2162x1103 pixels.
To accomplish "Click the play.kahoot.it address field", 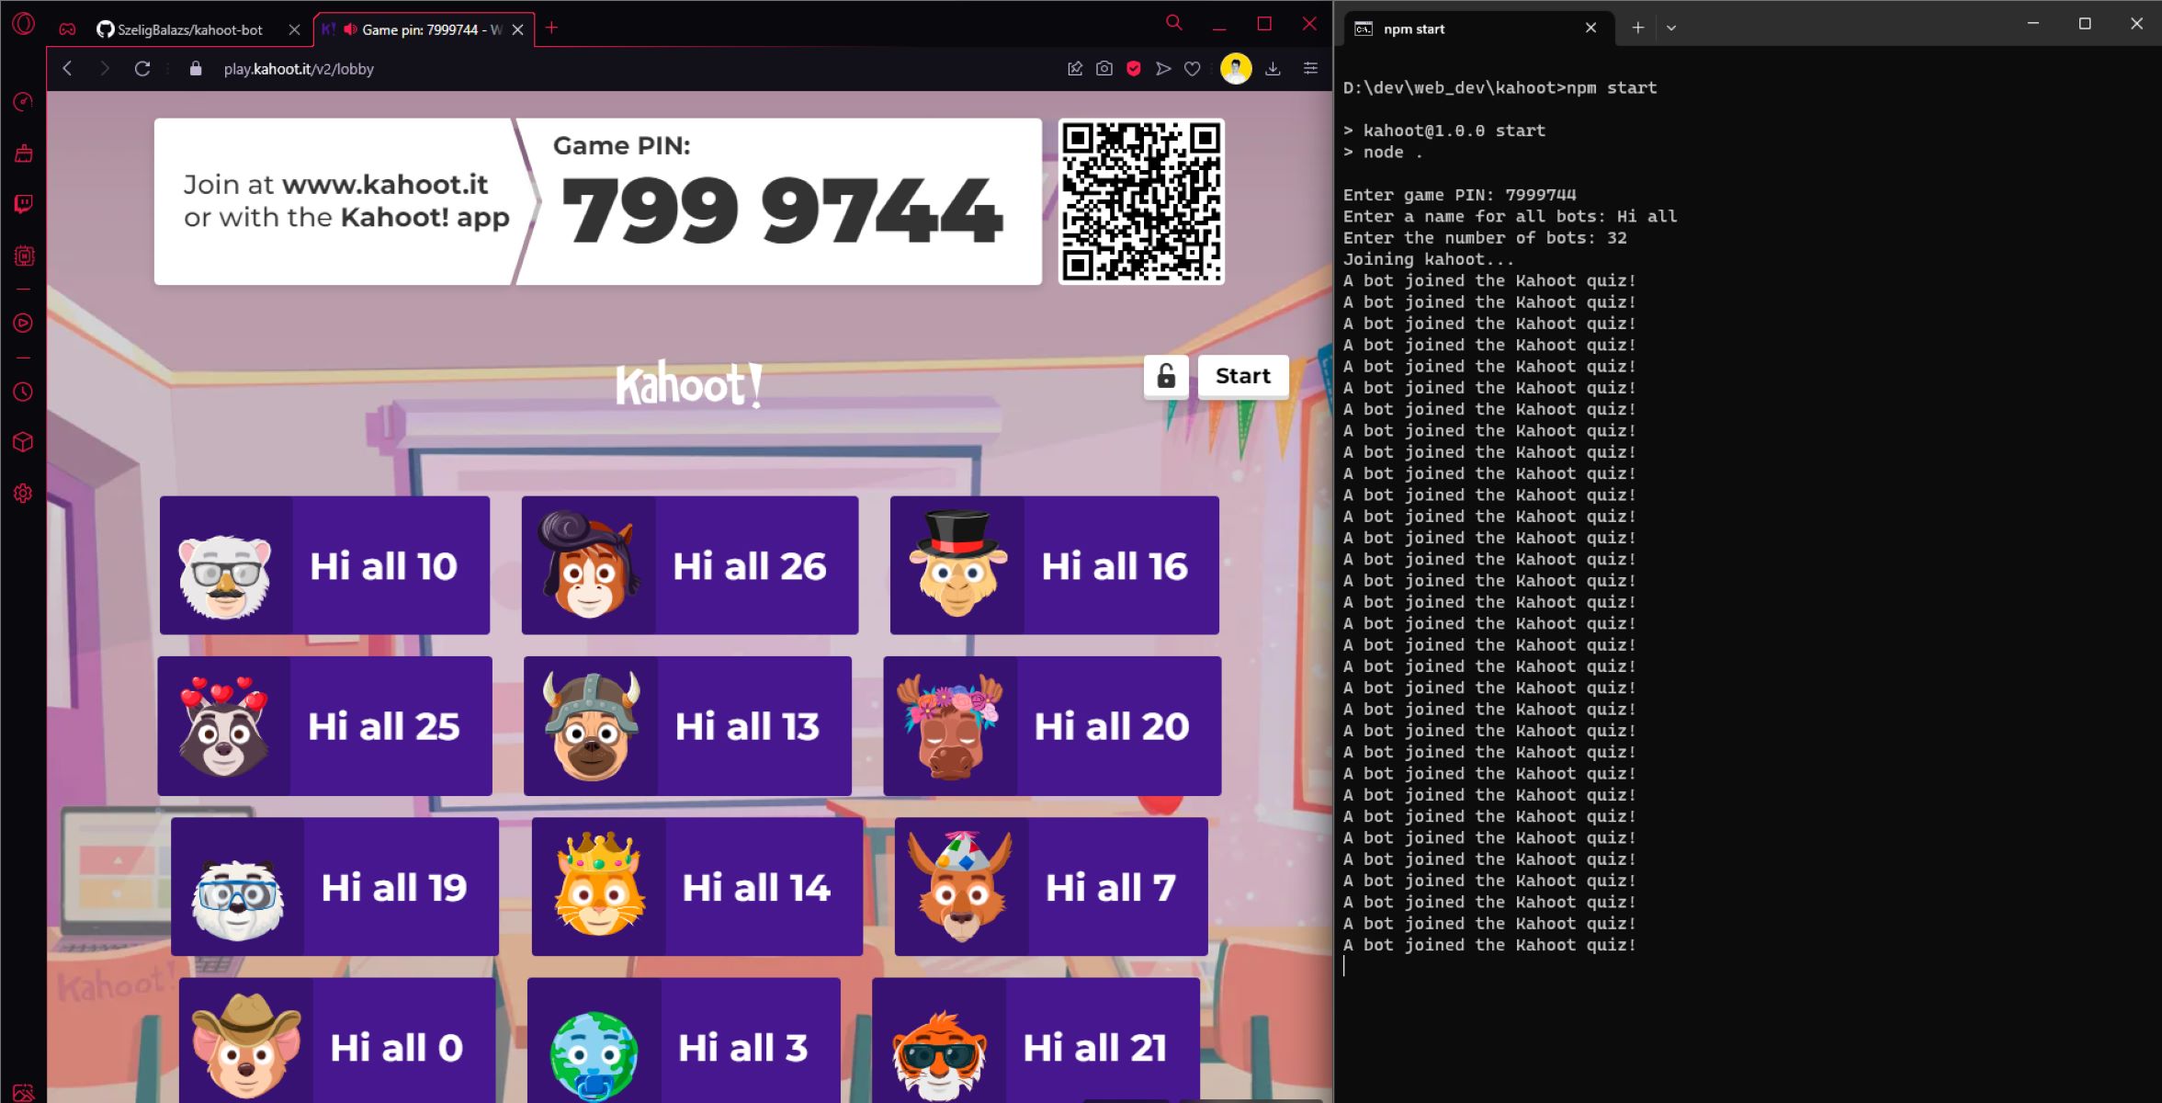I will pos(299,69).
